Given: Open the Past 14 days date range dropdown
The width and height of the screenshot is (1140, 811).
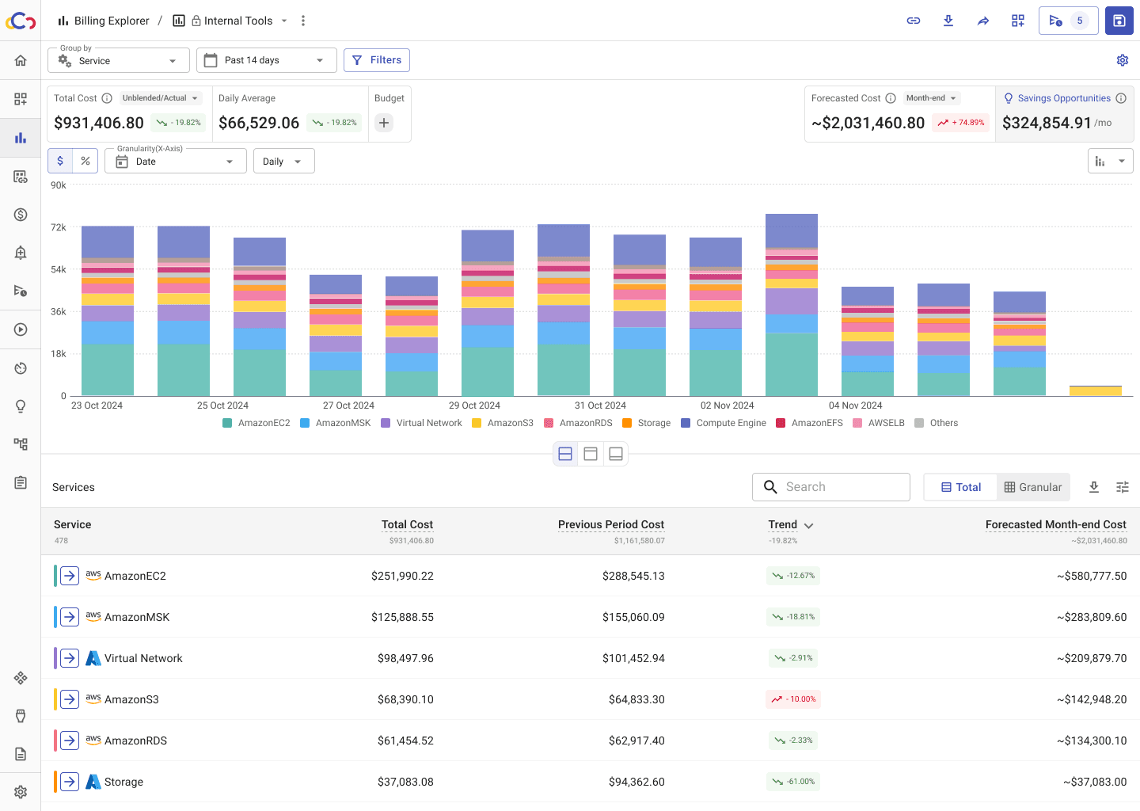Looking at the screenshot, I should (267, 60).
